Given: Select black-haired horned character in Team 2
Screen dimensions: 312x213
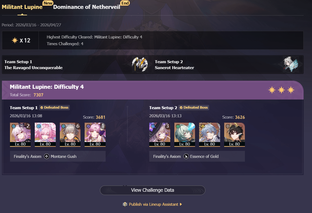Looking at the screenshot, I should coord(234,135).
